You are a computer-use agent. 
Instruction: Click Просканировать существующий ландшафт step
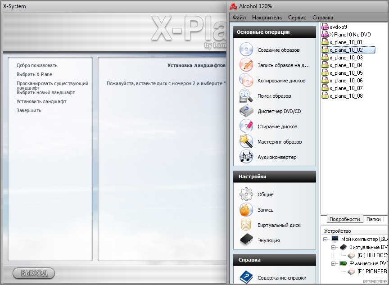[x=52, y=86]
